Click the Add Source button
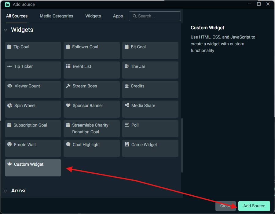The height and width of the screenshot is (214, 275). tap(254, 206)
